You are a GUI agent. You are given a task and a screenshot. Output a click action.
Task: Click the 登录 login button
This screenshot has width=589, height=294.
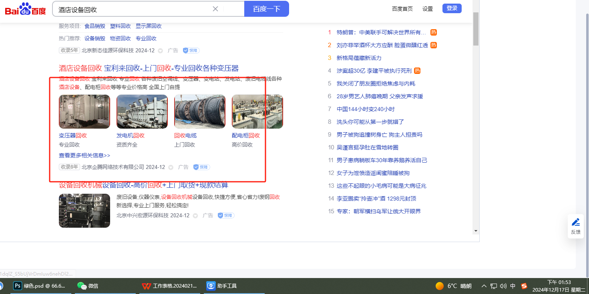click(x=452, y=8)
